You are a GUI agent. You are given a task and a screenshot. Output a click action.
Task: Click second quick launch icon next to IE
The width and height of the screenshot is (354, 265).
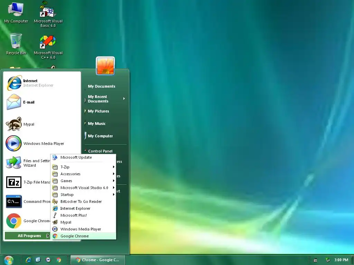coord(38,260)
